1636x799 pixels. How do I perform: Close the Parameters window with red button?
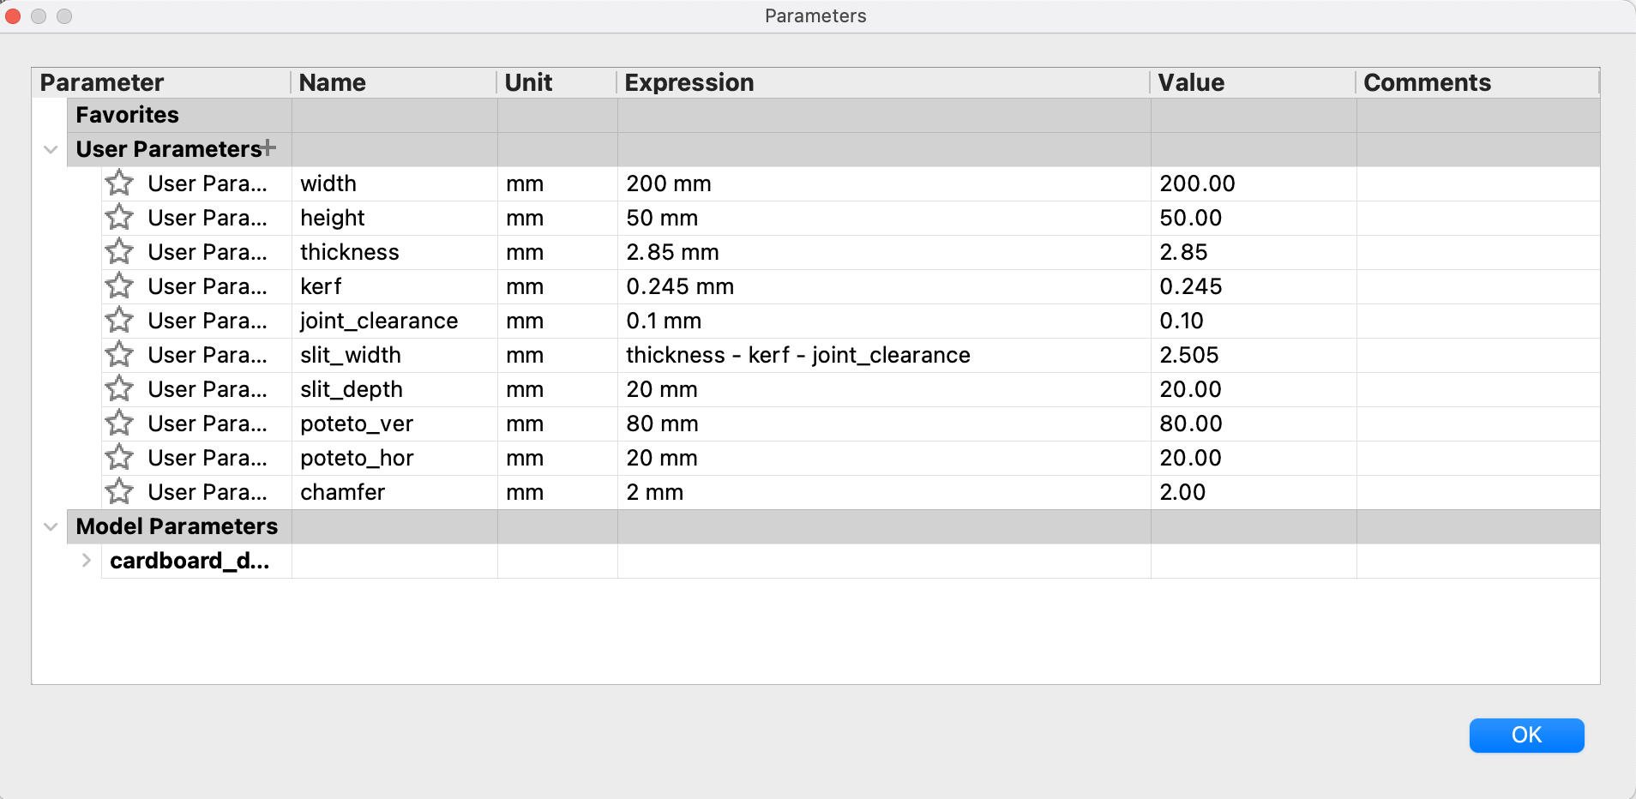(x=13, y=16)
